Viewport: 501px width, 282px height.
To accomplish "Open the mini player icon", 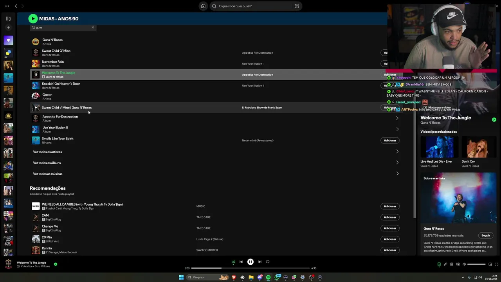I will click(490, 264).
